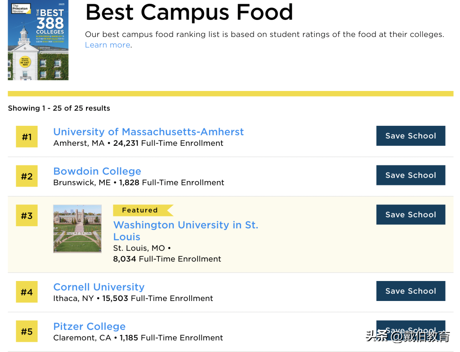Save School for Cornell University
460x352 pixels.
tap(411, 291)
